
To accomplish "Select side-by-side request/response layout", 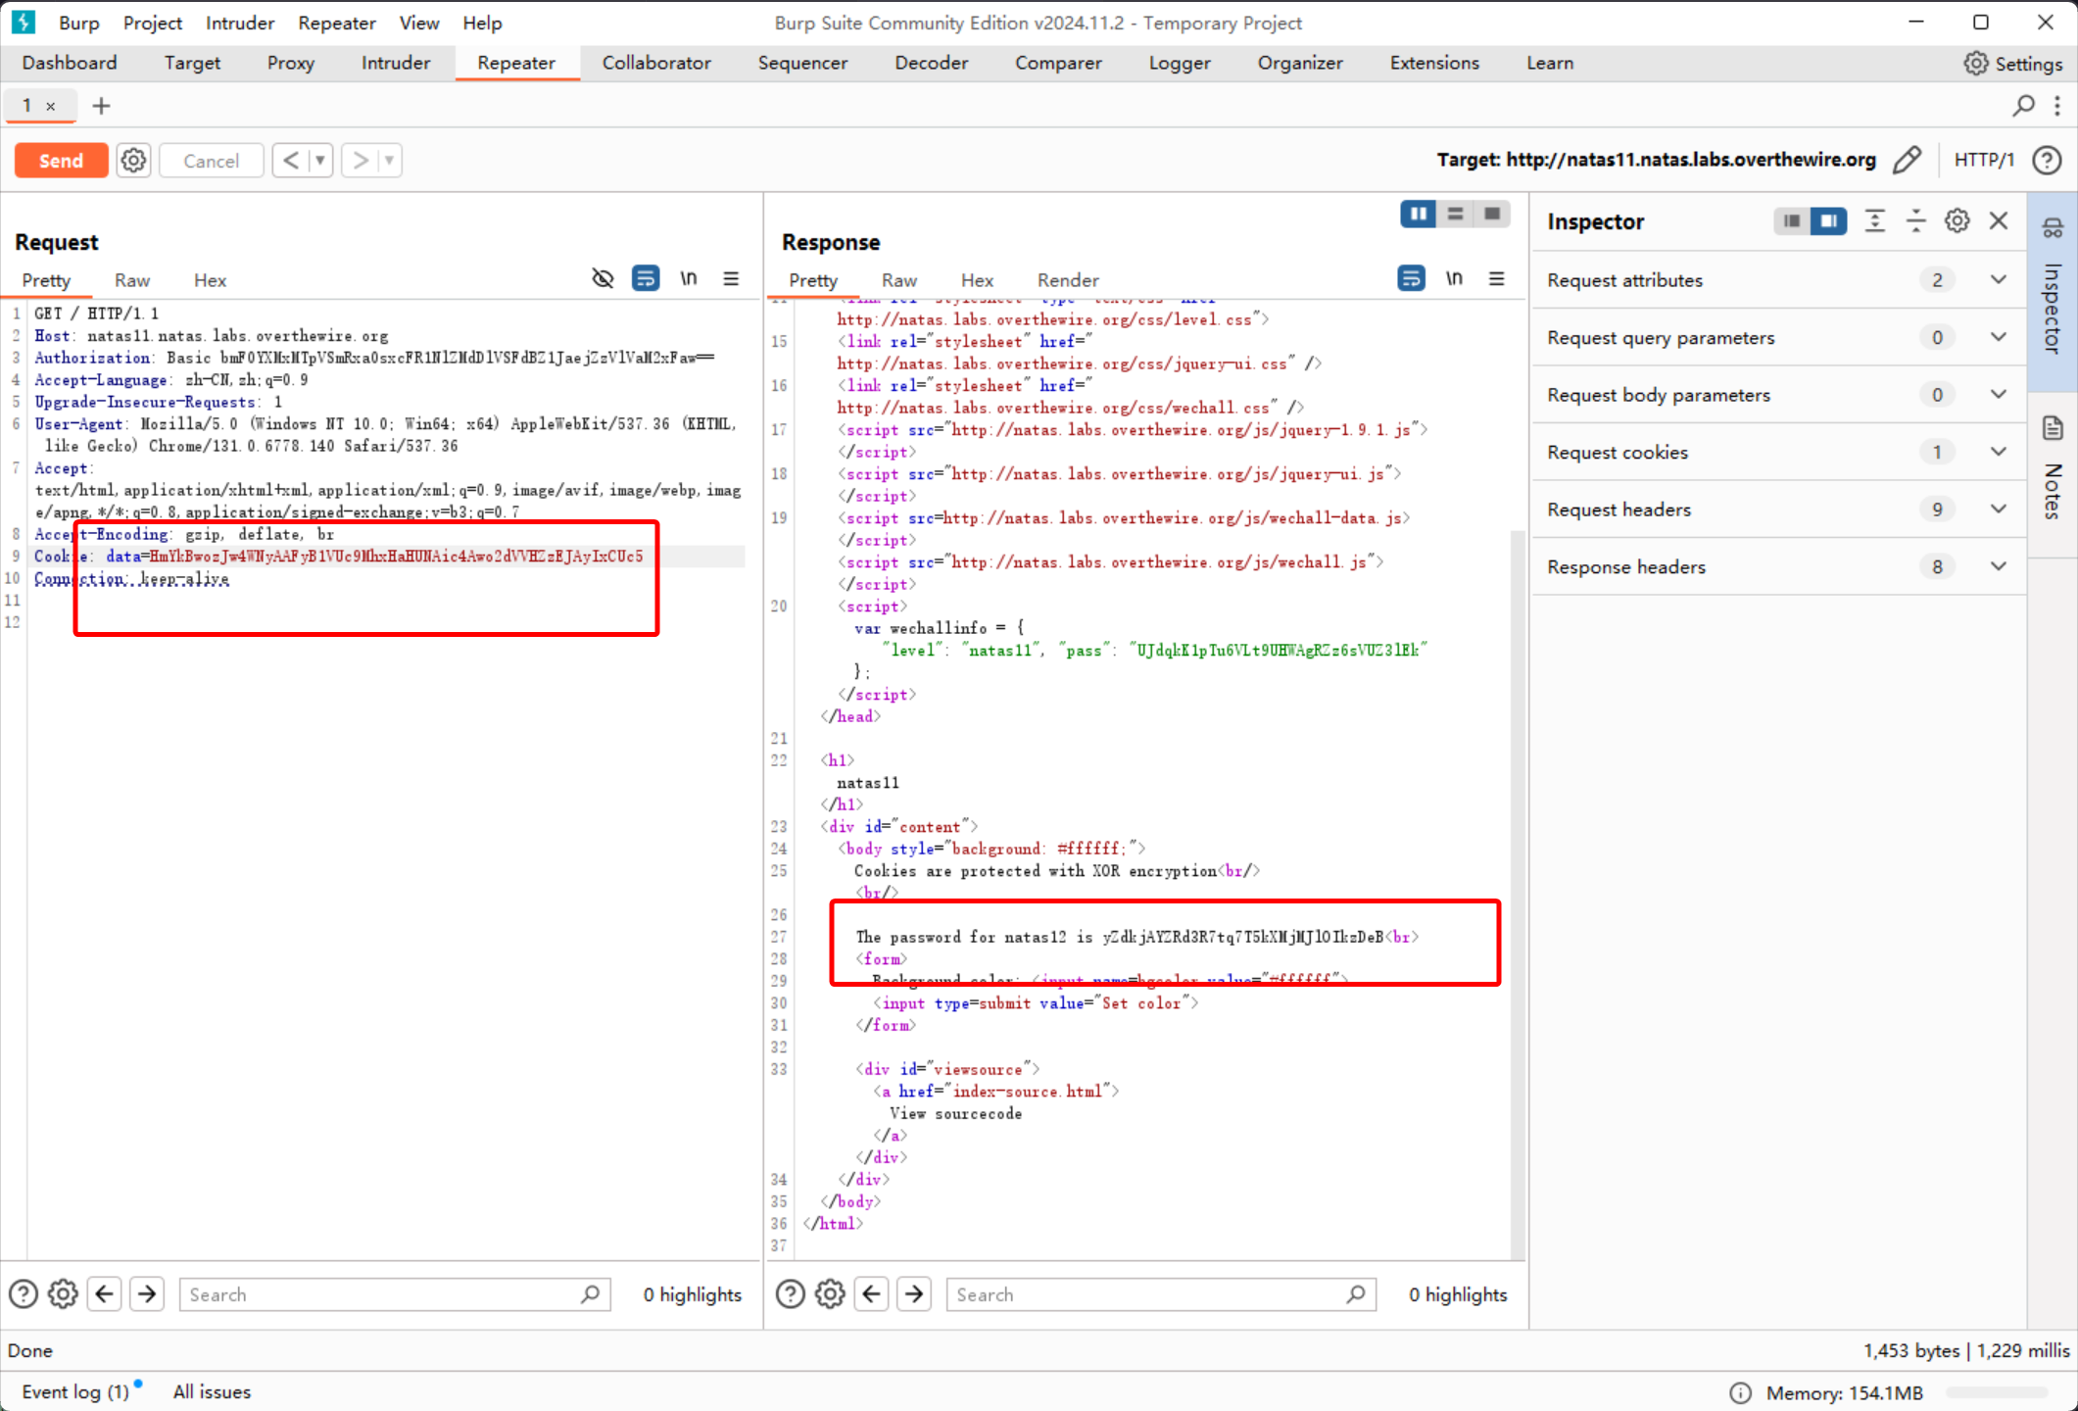I will click(x=1418, y=214).
